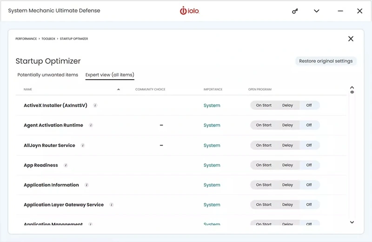Sort list using the Name column arrow
The image size is (372, 242).
tap(119, 89)
